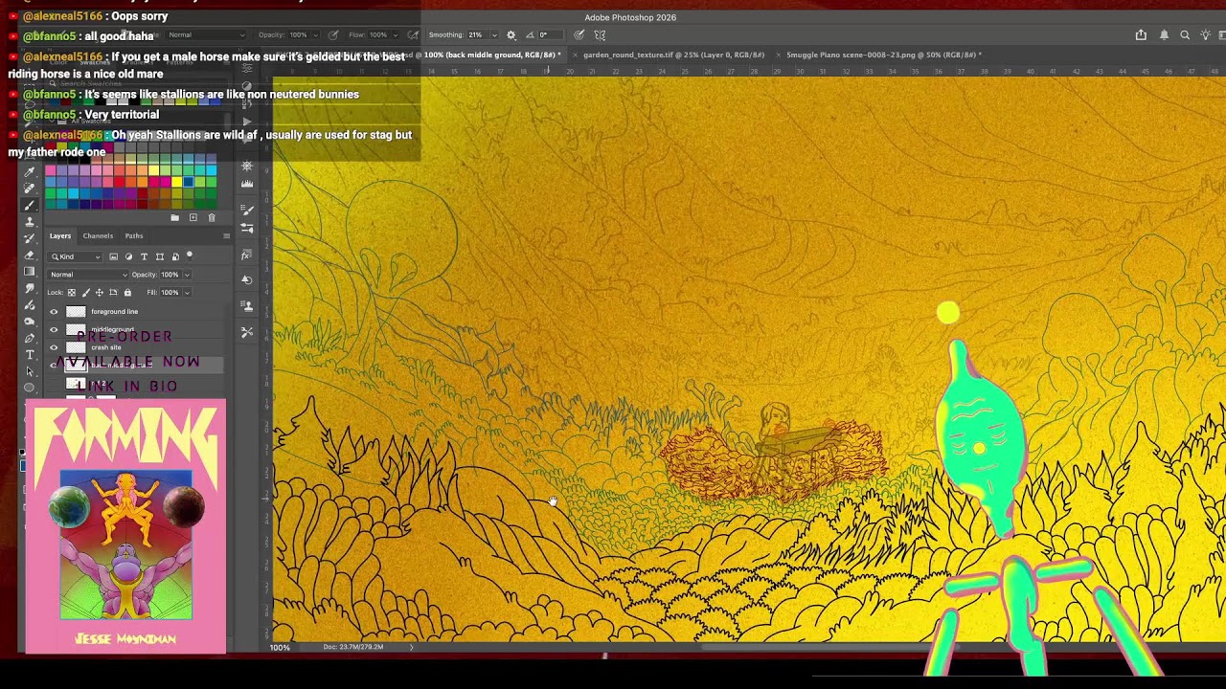Image resolution: width=1226 pixels, height=689 pixels.
Task: Toggle symmetry paint butterfly icon
Action: point(600,34)
